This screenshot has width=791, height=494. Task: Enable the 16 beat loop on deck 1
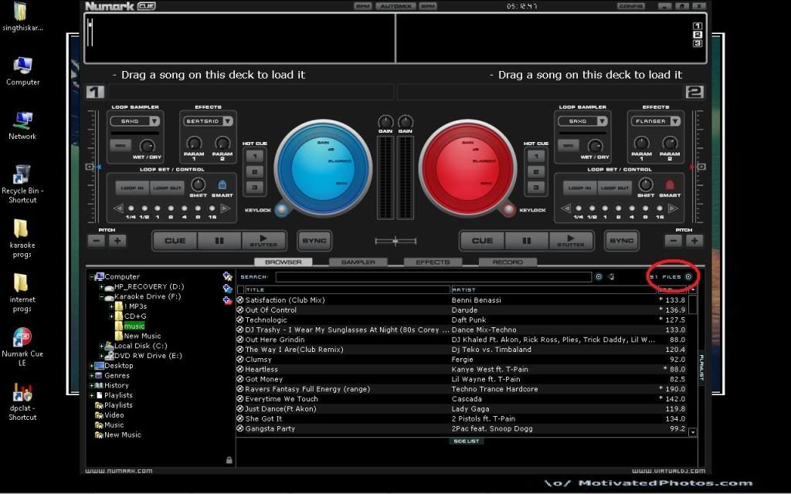(212, 208)
